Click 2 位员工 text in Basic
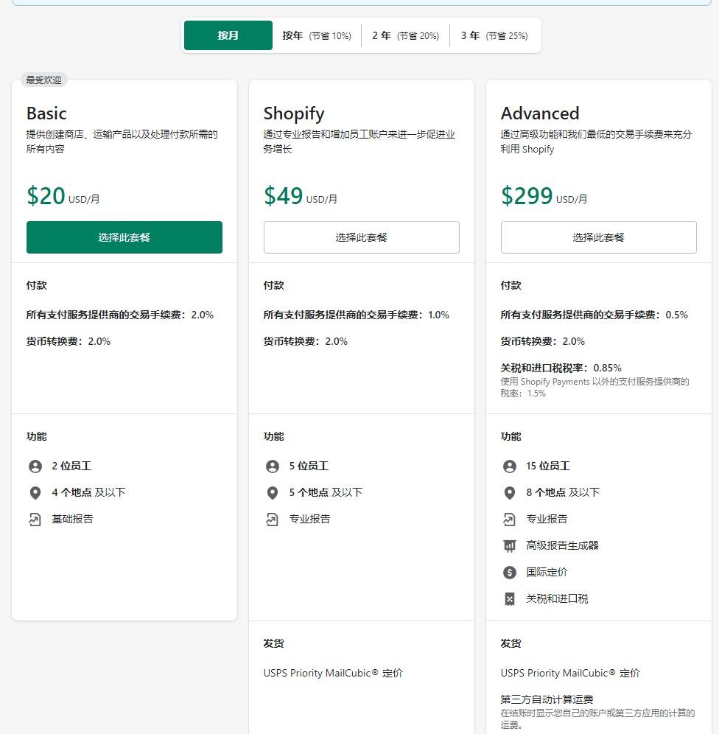 click(x=71, y=466)
